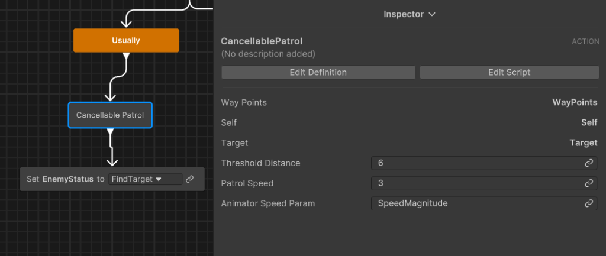Click link icon for Animator Speed Param

[589, 203]
